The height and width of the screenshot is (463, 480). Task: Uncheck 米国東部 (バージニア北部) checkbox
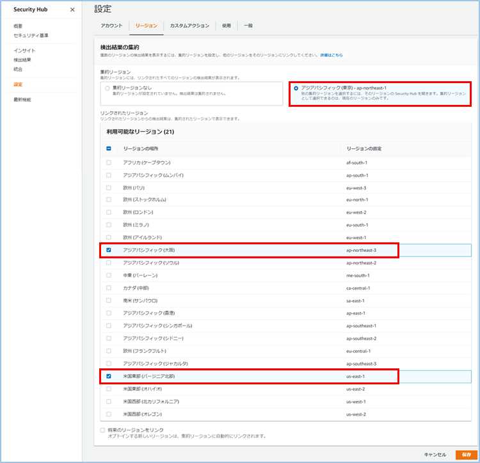pyautogui.click(x=109, y=377)
